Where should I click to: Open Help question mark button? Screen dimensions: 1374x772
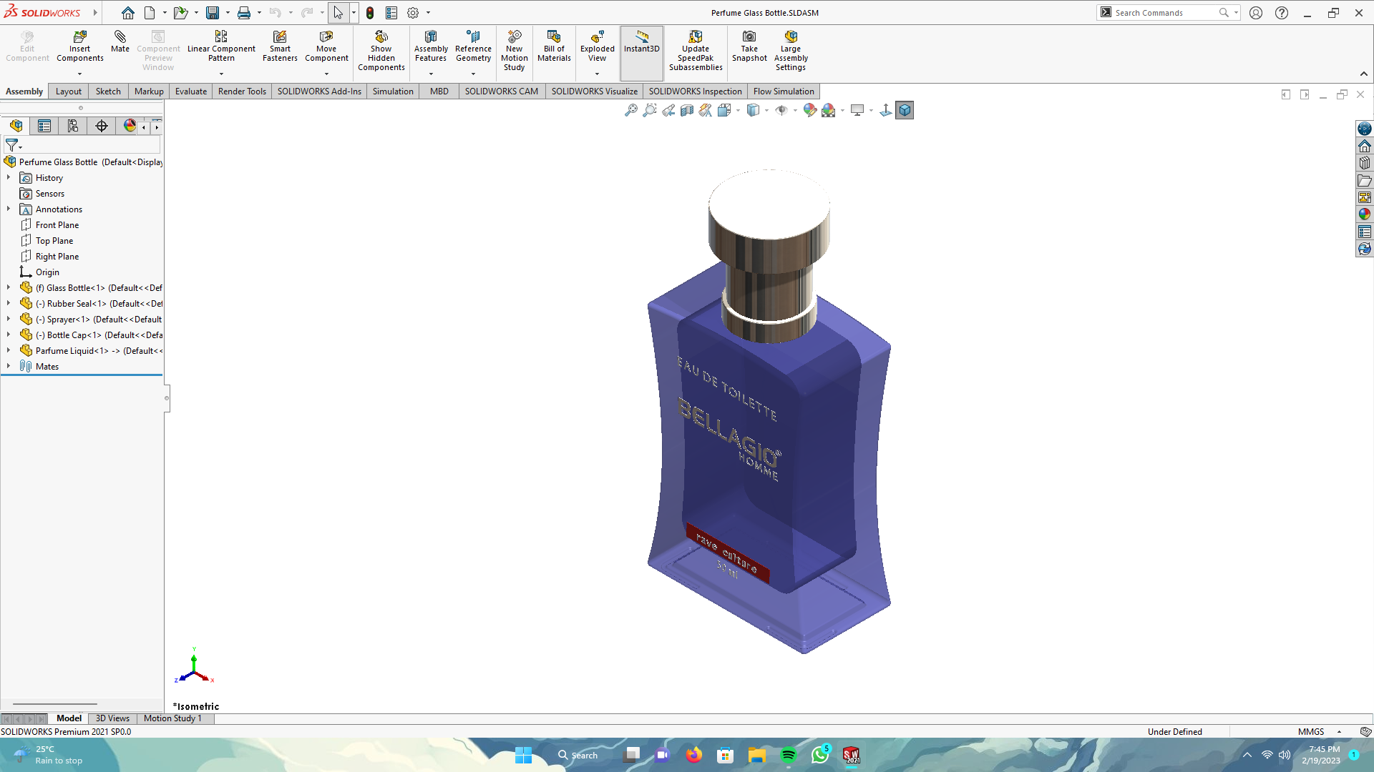click(1282, 13)
